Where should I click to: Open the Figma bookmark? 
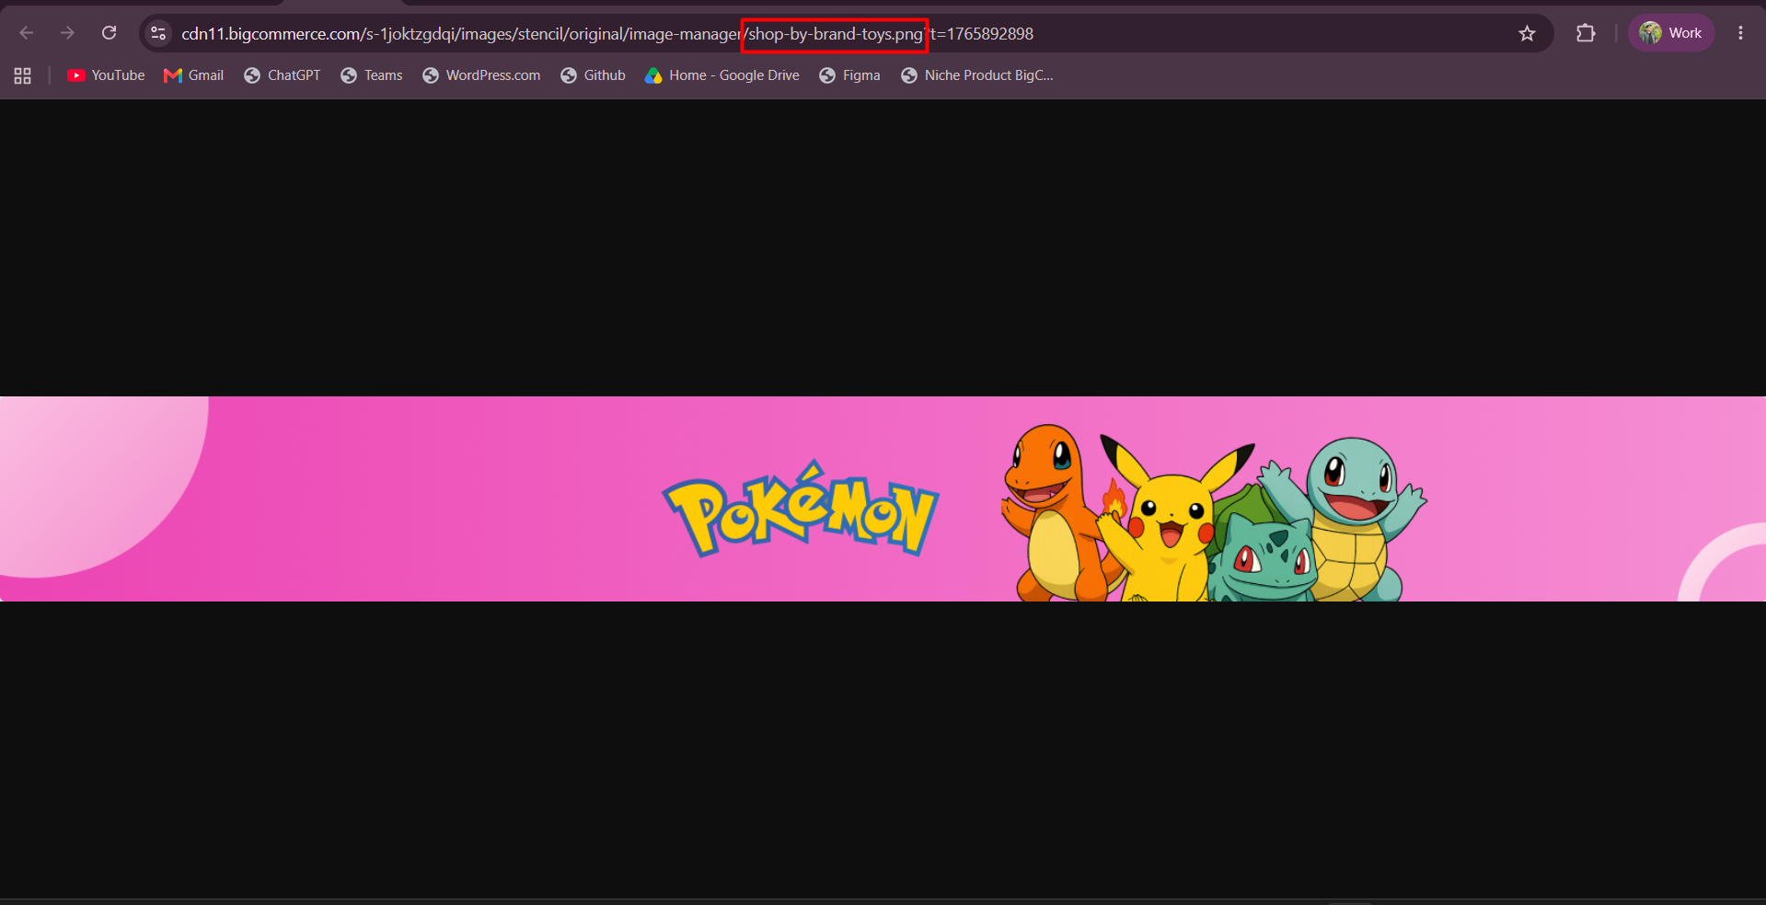[x=849, y=75]
